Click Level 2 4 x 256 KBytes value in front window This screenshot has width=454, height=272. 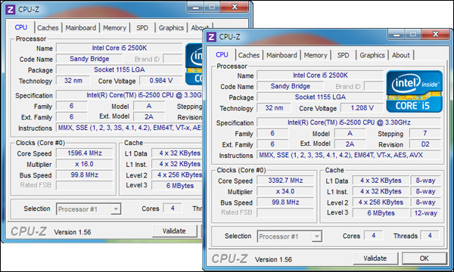[381, 202]
